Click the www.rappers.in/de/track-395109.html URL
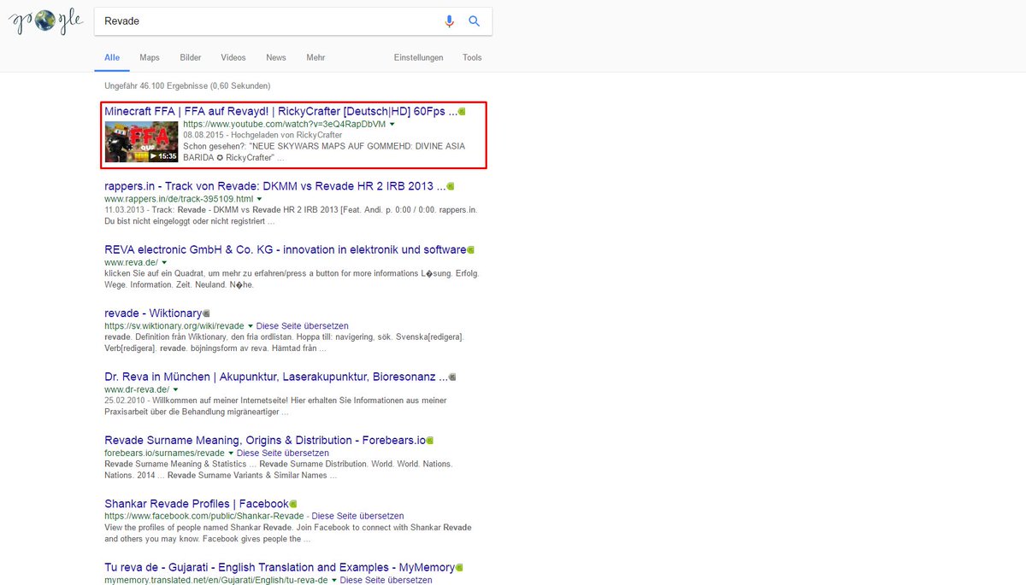 [179, 199]
